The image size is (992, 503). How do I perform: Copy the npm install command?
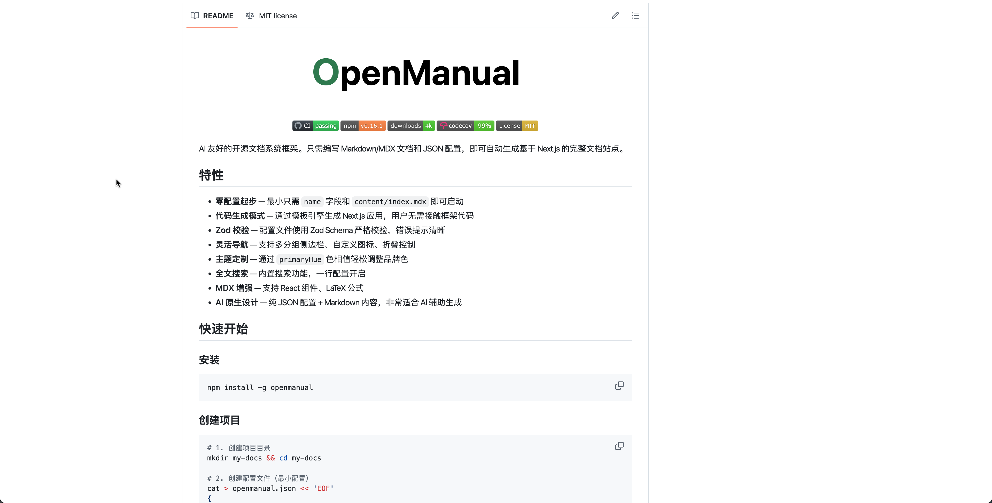pos(619,386)
